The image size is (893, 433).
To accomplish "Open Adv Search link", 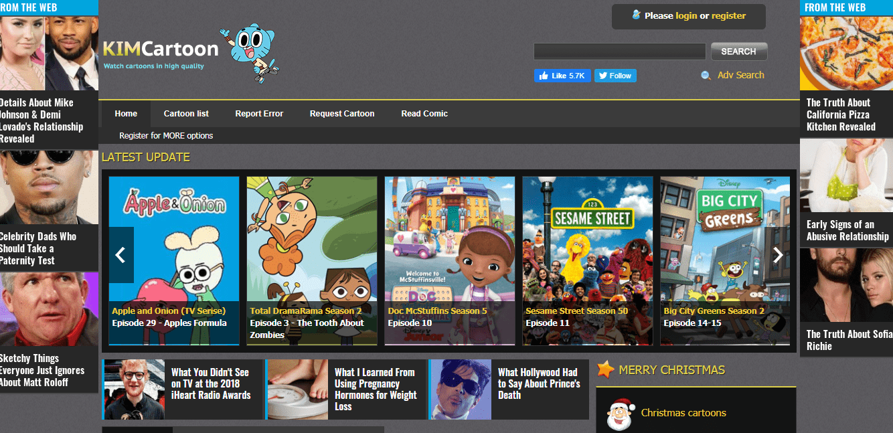I will pos(740,75).
